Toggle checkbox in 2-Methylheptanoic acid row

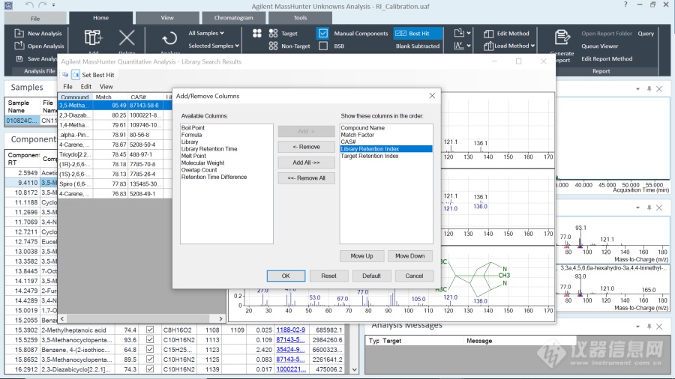(150, 330)
